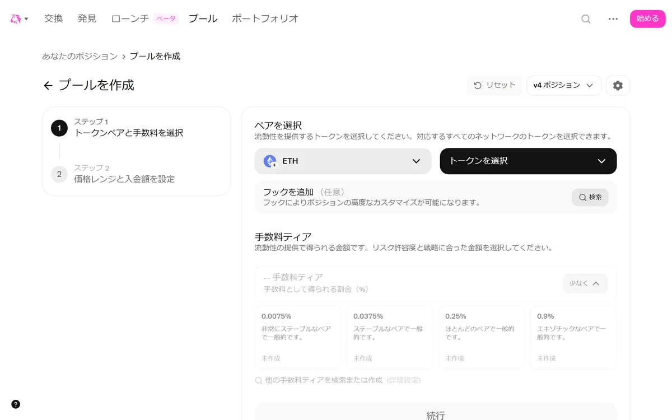Open the ポートフォリオ nav tab
Image resolution: width=672 pixels, height=420 pixels.
(265, 18)
